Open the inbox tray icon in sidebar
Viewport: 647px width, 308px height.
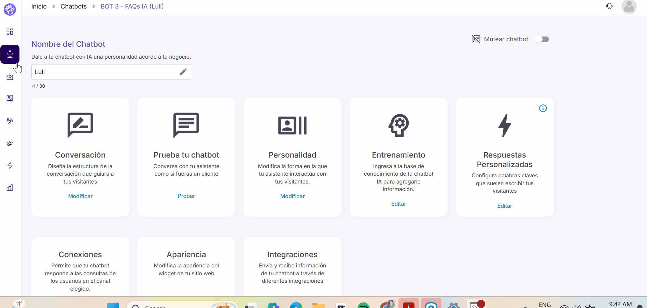pyautogui.click(x=10, y=77)
